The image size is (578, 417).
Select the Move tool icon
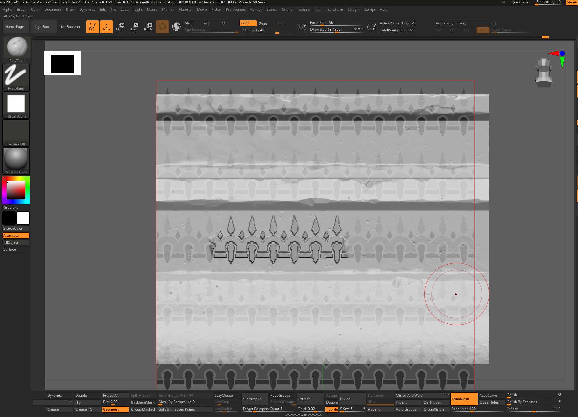[120, 27]
